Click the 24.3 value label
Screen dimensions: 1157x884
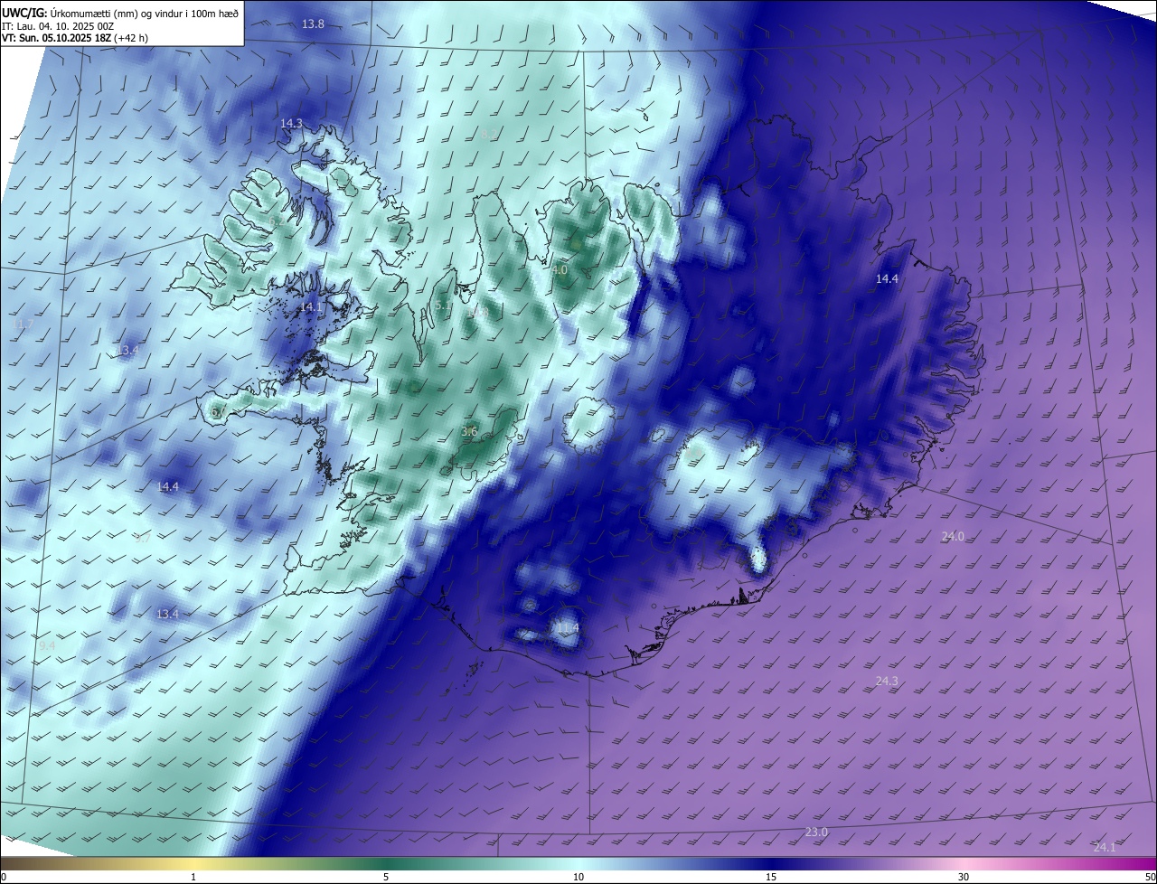pyautogui.click(x=887, y=681)
